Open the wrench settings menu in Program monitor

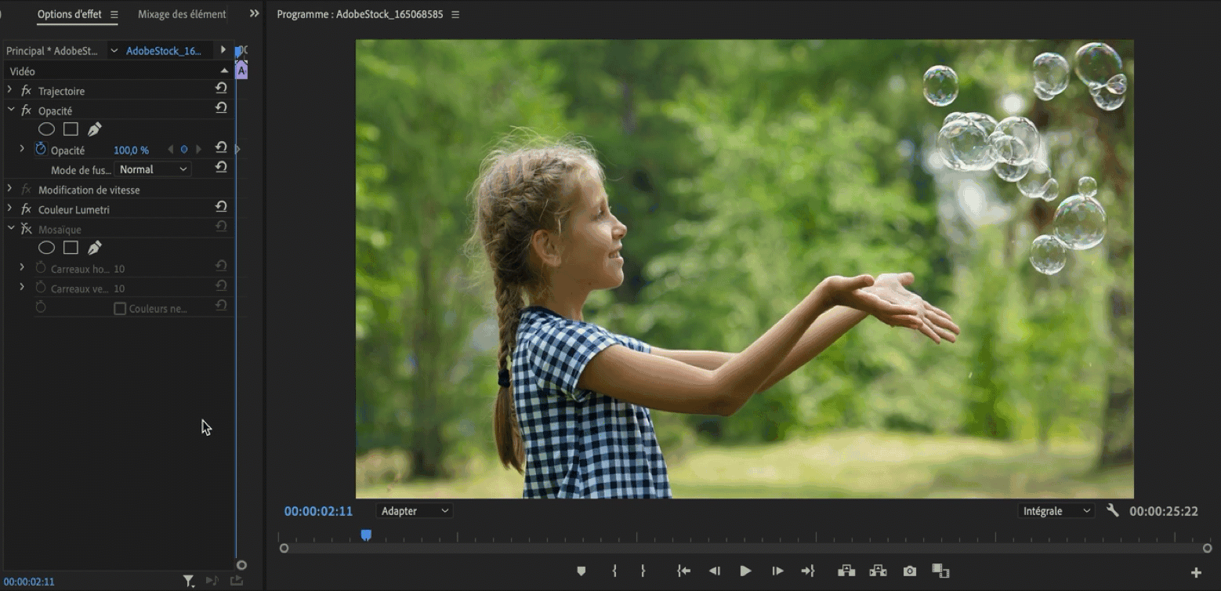tap(1112, 511)
